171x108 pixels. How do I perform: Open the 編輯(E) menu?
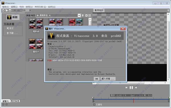point(14,7)
